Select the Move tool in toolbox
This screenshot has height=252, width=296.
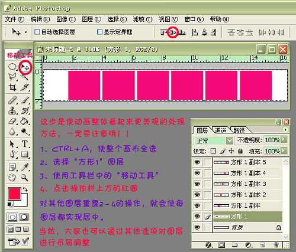tap(25, 67)
